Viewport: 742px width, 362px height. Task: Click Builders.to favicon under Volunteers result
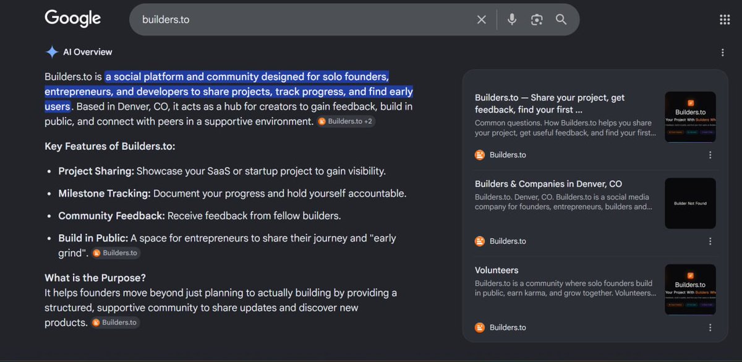coord(480,327)
